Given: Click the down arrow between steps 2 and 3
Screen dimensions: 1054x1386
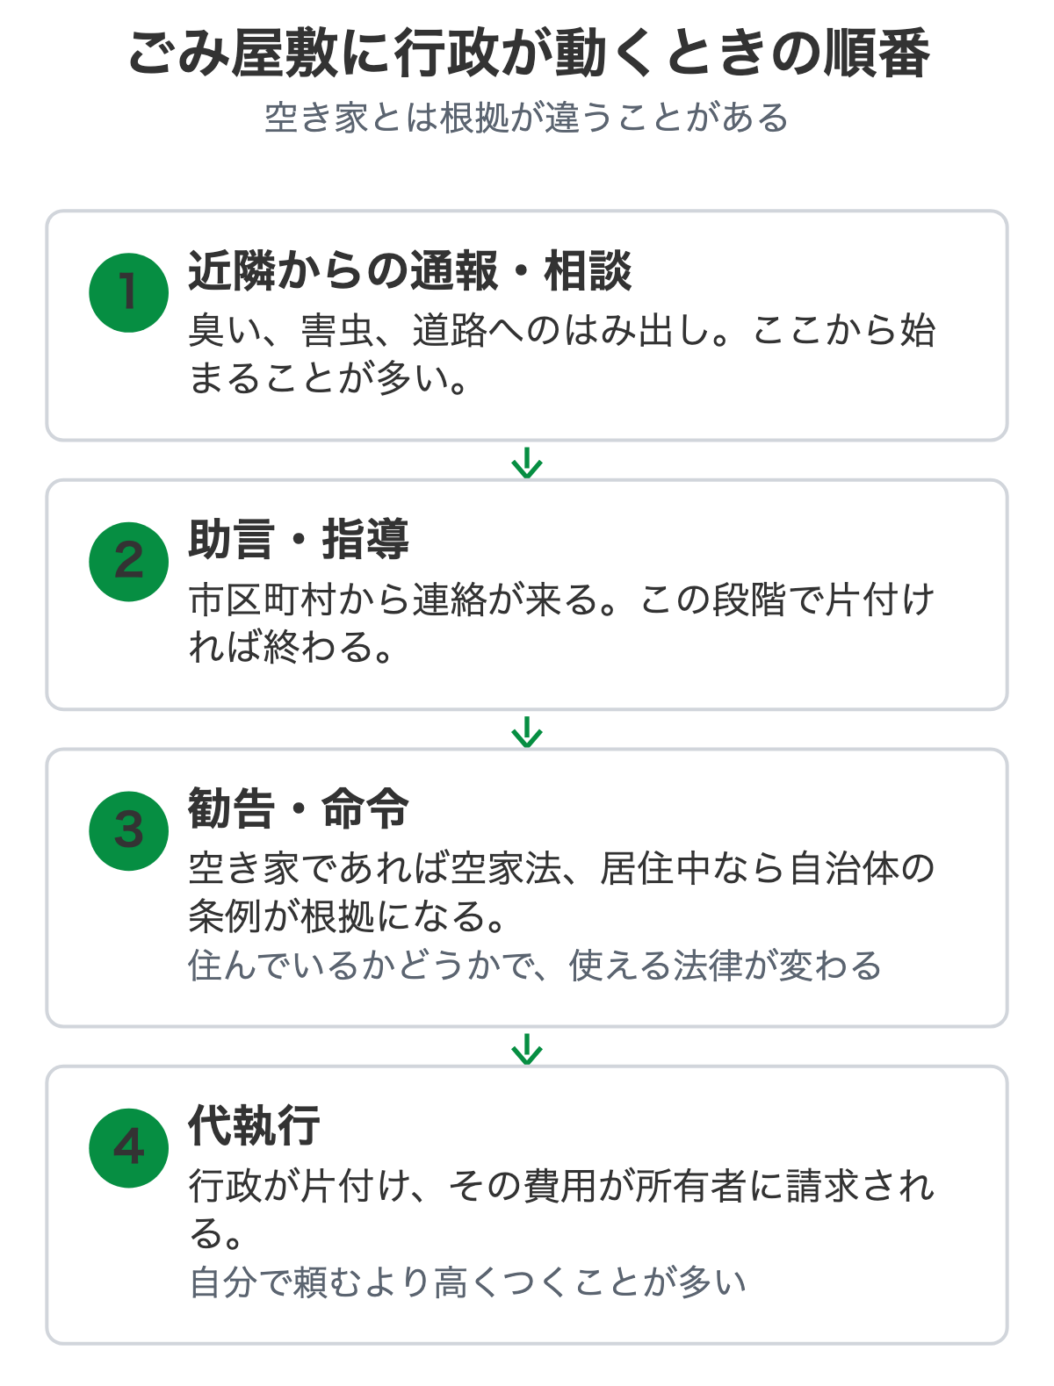Looking at the screenshot, I should click(527, 732).
